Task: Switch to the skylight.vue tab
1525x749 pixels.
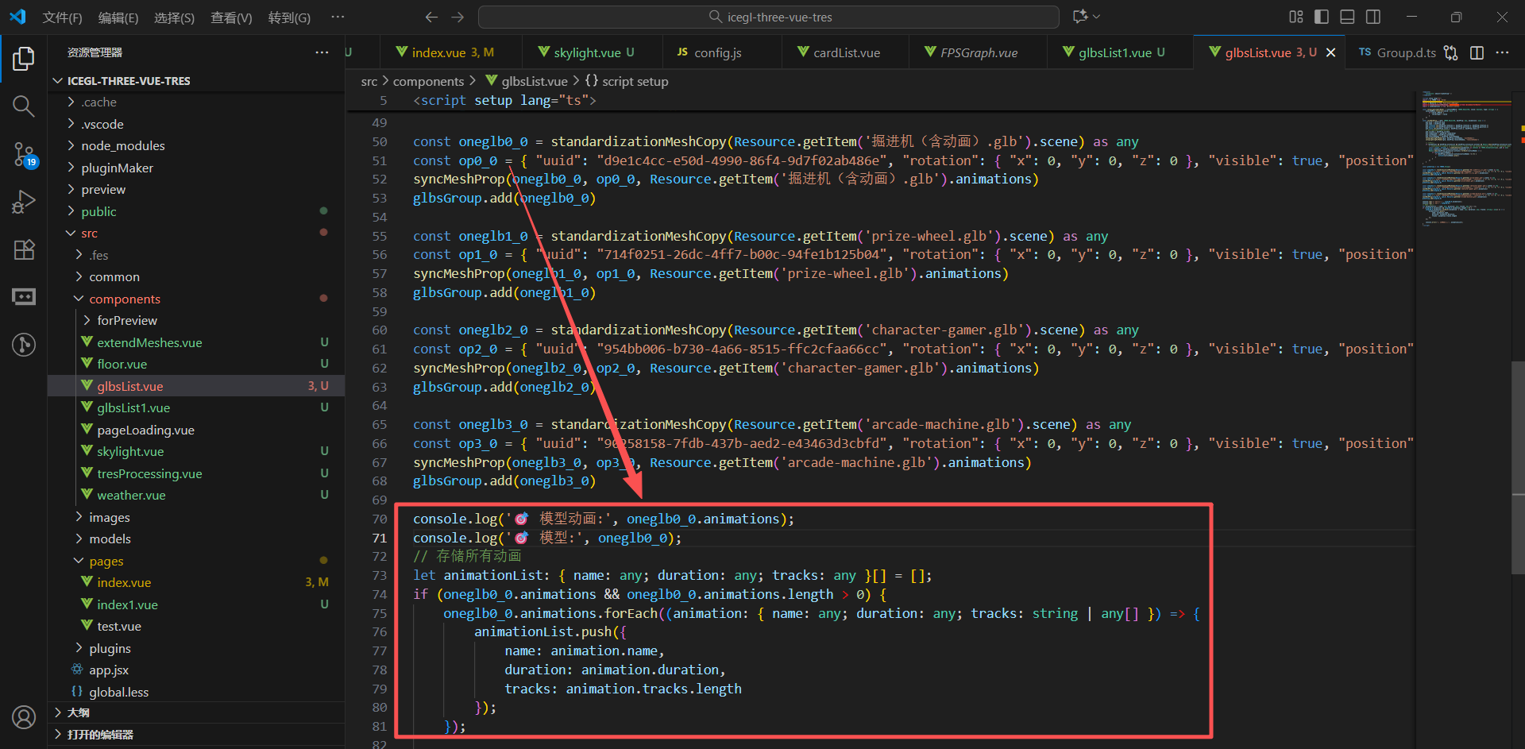Action: pos(586,52)
